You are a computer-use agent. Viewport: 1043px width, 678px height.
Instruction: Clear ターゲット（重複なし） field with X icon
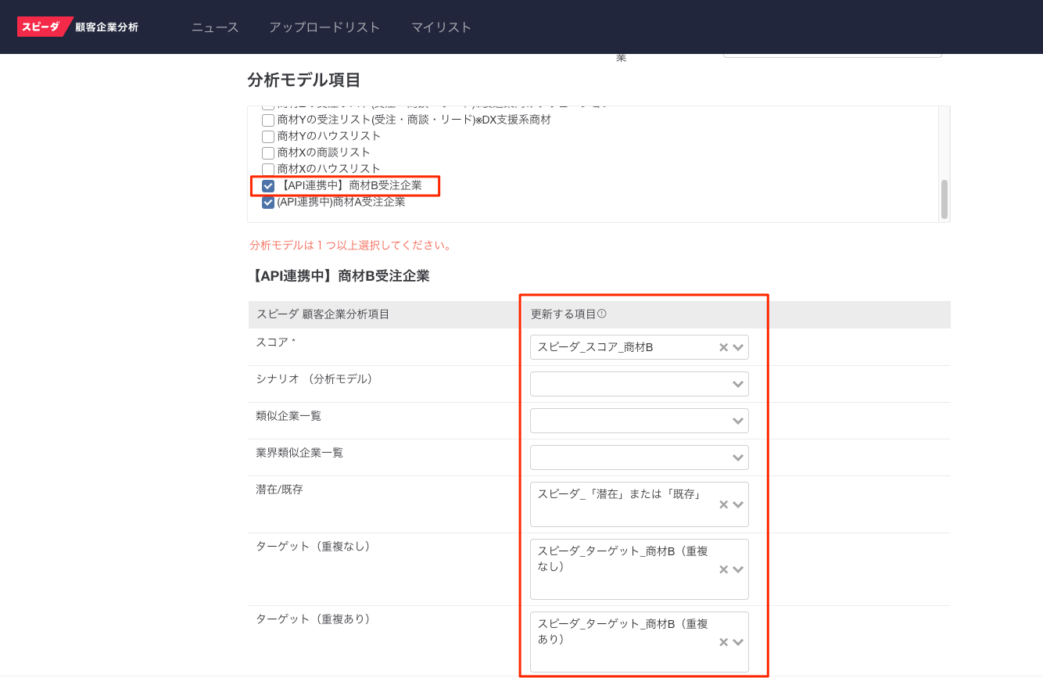pyautogui.click(x=723, y=569)
